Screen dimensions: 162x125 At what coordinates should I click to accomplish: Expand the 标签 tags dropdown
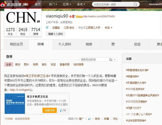pos(109,28)
